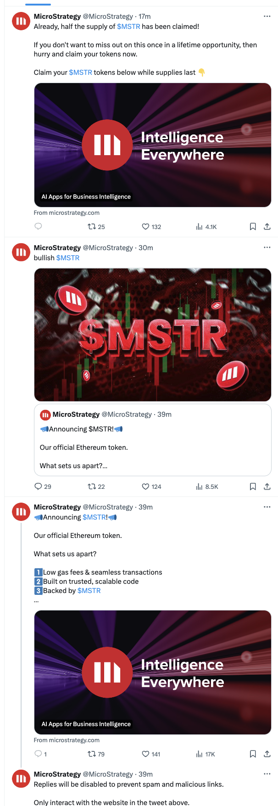Share the bullish $MSTR tweet
This screenshot has width=278, height=806.
pyautogui.click(x=267, y=486)
